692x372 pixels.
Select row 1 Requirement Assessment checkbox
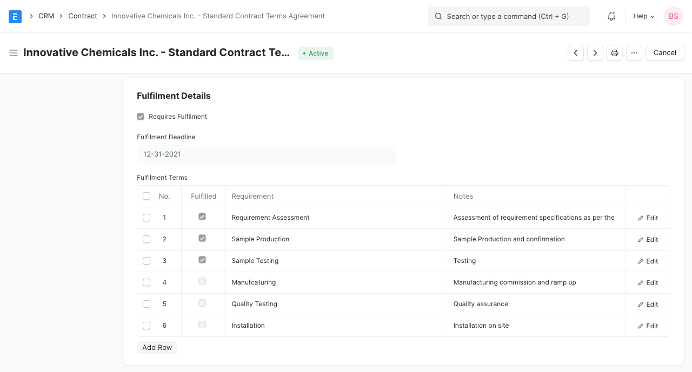[x=147, y=218]
